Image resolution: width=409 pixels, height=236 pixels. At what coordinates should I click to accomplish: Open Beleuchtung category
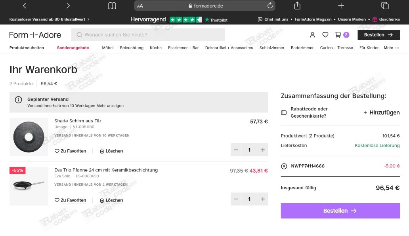(132, 48)
